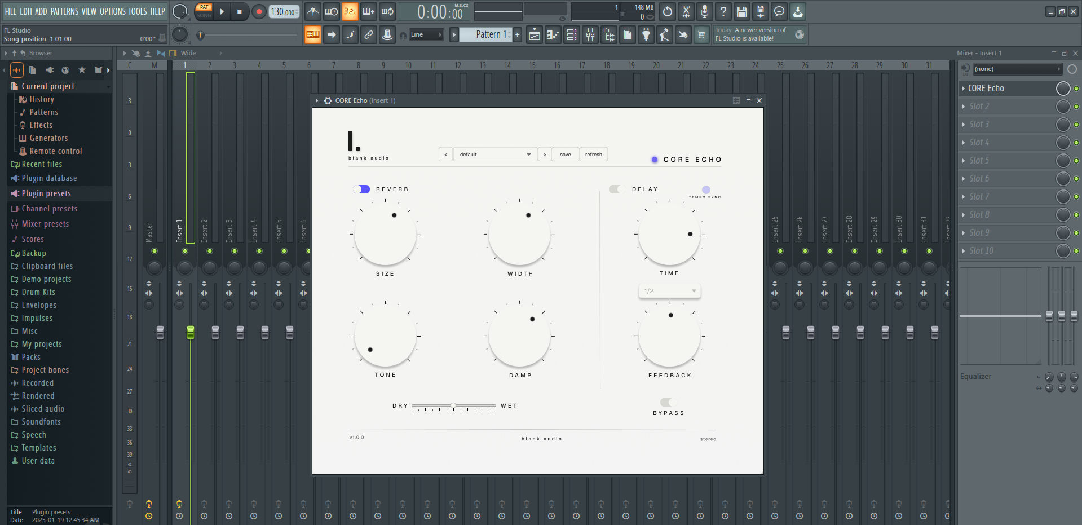Mute the Insert 1 mixer track

pyautogui.click(x=185, y=251)
